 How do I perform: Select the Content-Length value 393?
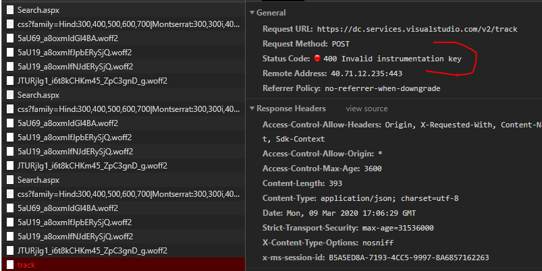pyautogui.click(x=335, y=183)
